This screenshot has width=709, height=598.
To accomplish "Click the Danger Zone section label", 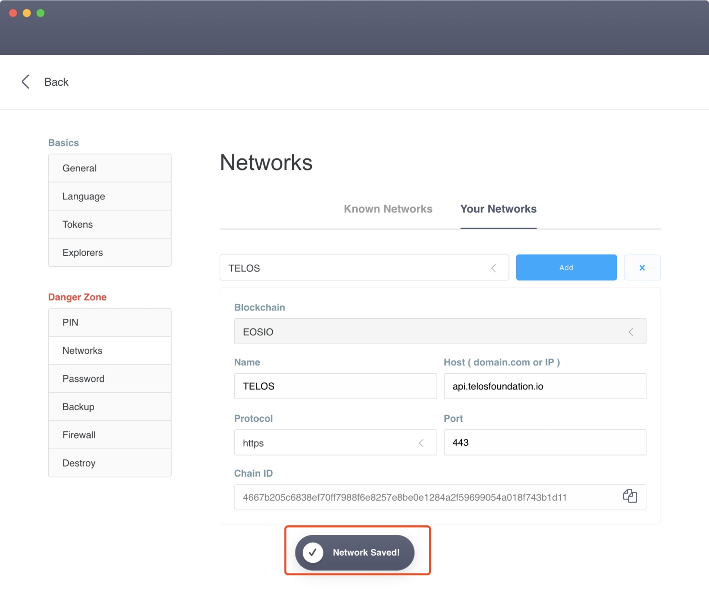I will (78, 297).
